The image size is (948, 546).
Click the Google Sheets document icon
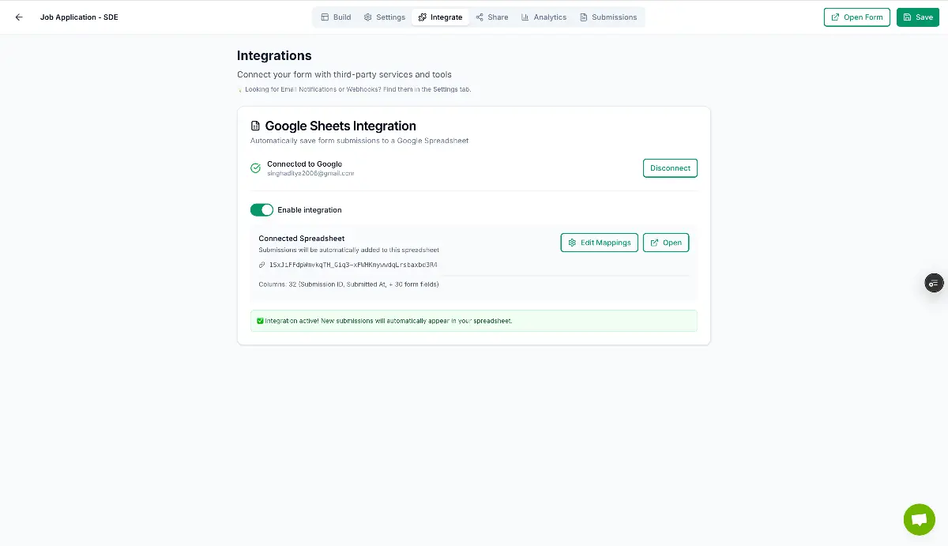point(254,125)
